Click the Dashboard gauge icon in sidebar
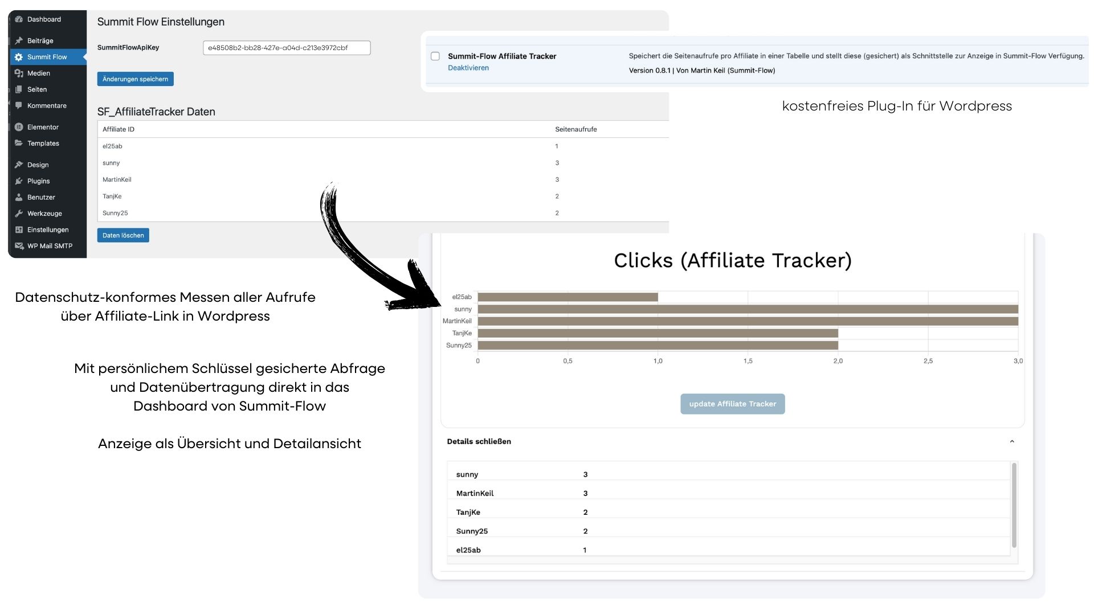Image resolution: width=1094 pixels, height=615 pixels. 19,19
